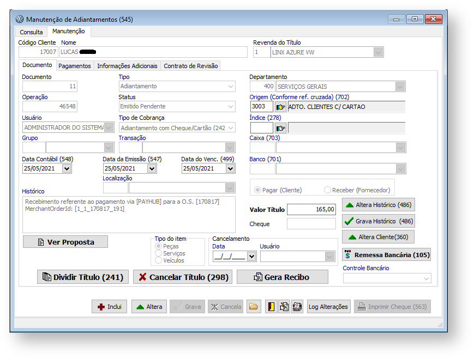Screen dimensions: 474x359
Task: Choose the Serviços item type
Action: pos(159,253)
